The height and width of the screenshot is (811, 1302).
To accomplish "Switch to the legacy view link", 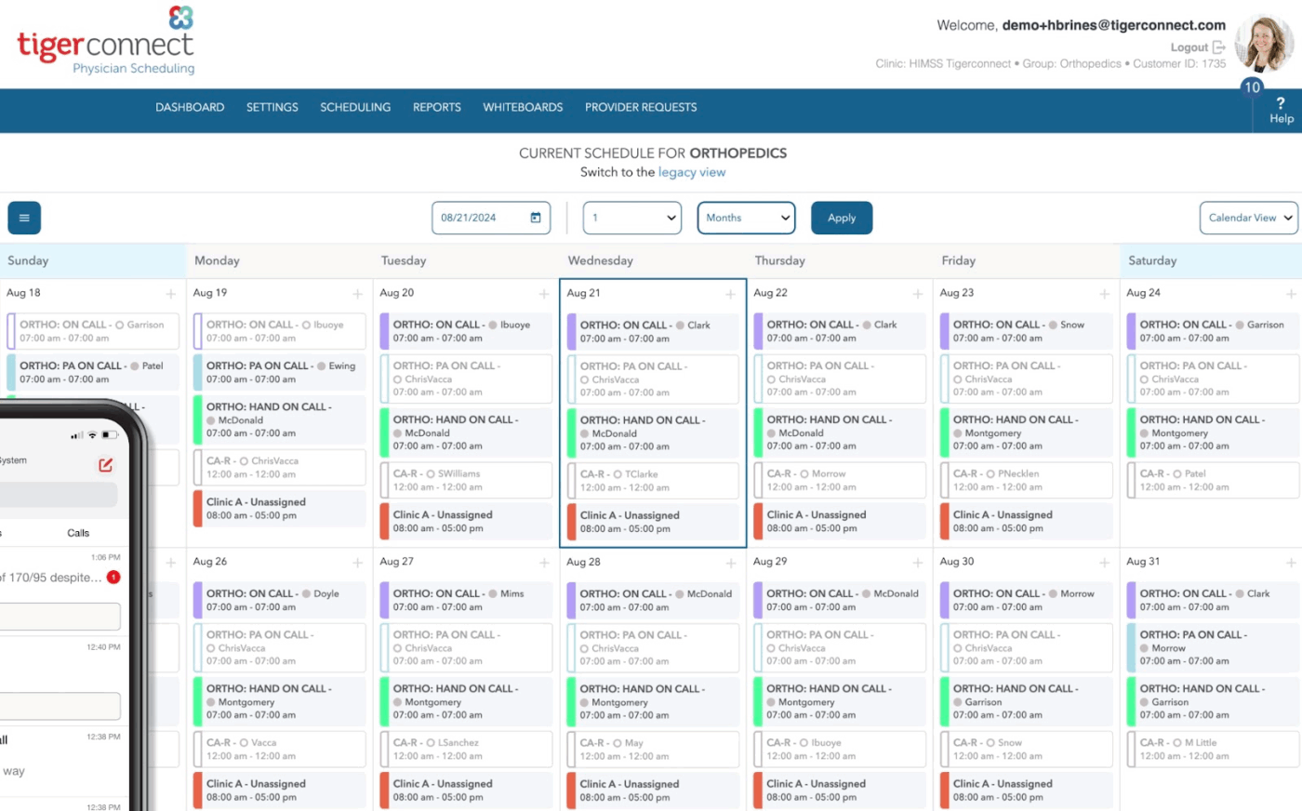I will point(692,172).
